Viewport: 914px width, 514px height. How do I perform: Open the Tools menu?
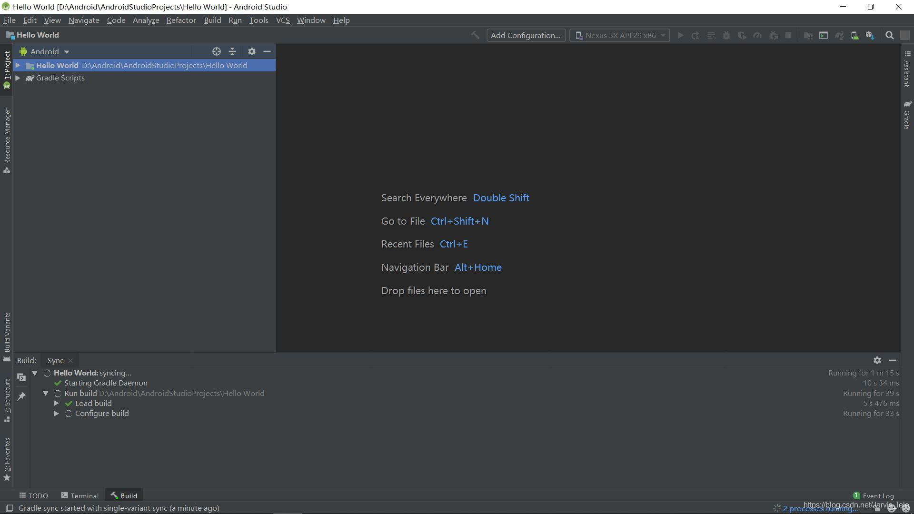pos(258,20)
